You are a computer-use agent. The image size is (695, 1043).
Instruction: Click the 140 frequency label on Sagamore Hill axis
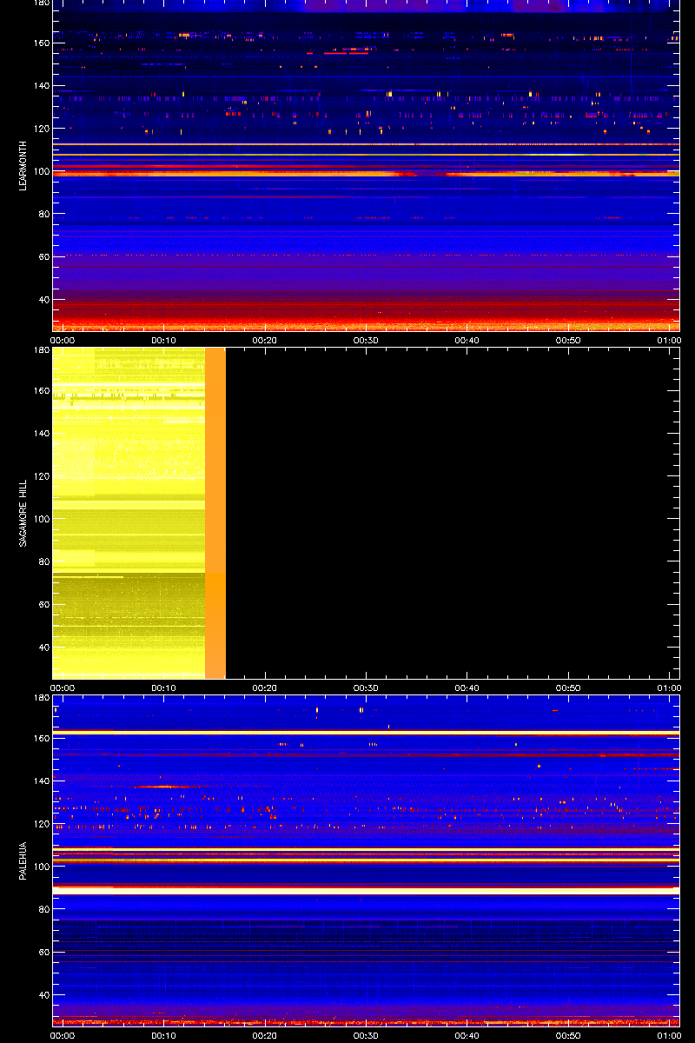click(x=40, y=434)
